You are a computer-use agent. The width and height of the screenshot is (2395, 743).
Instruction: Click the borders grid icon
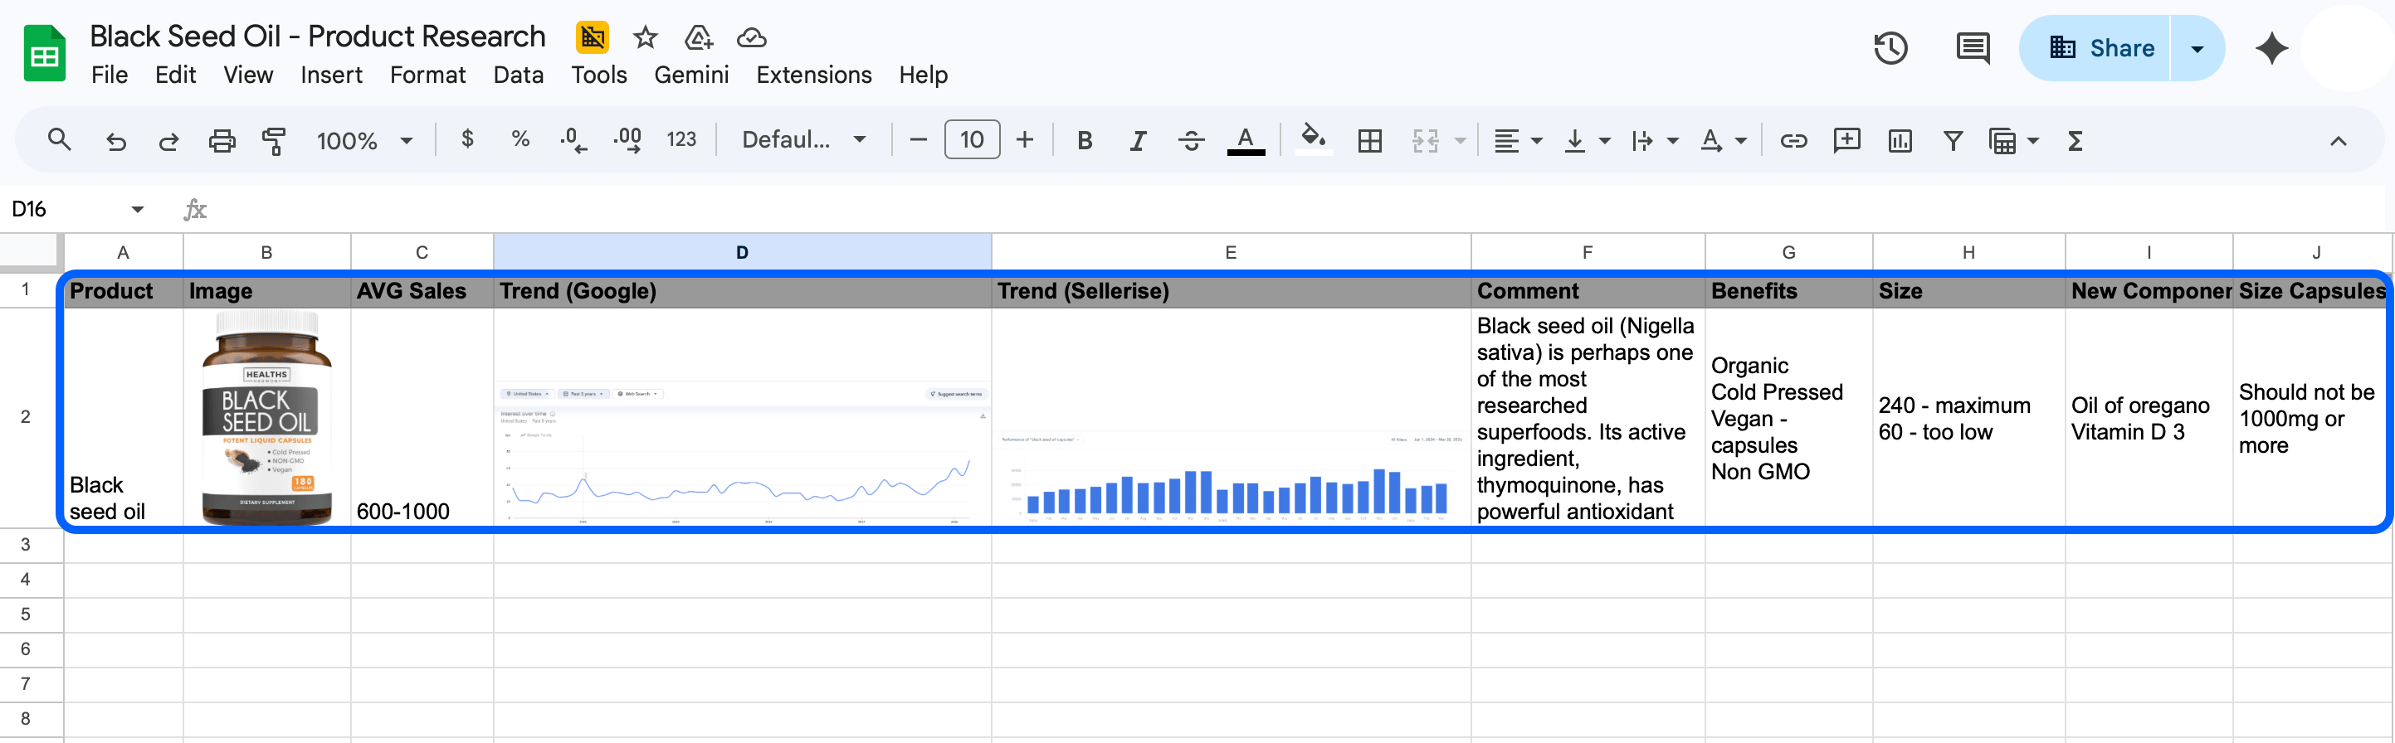1368,140
